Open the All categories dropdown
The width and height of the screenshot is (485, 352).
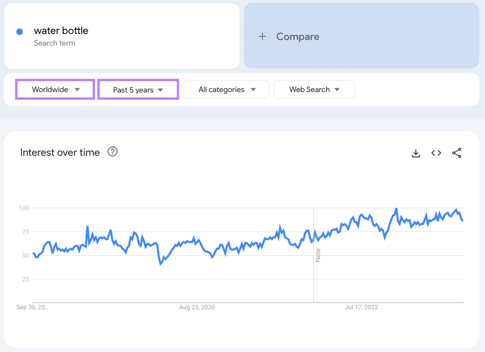tap(226, 89)
